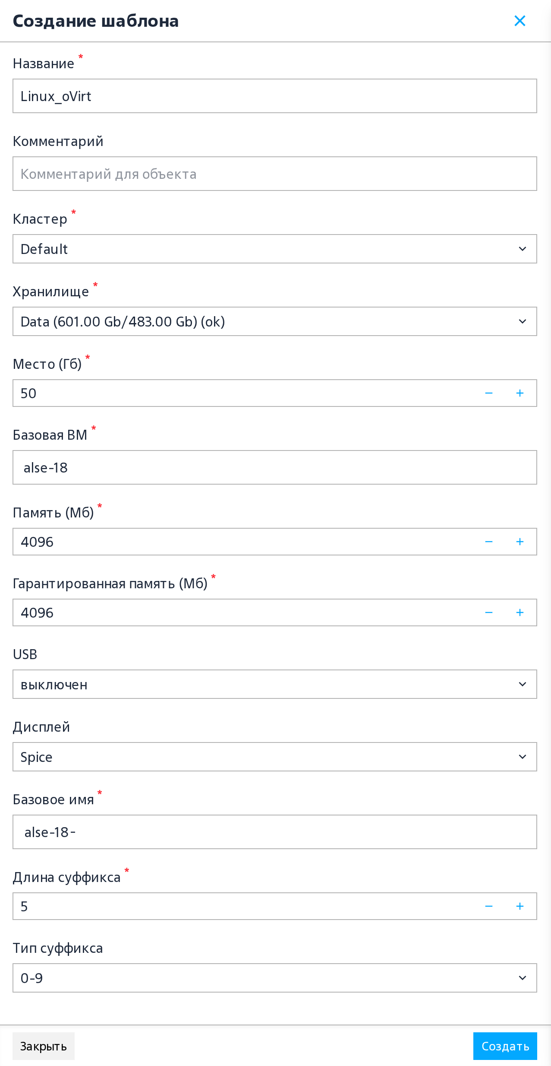Focus the Название field with Linux_oVirt

275,96
